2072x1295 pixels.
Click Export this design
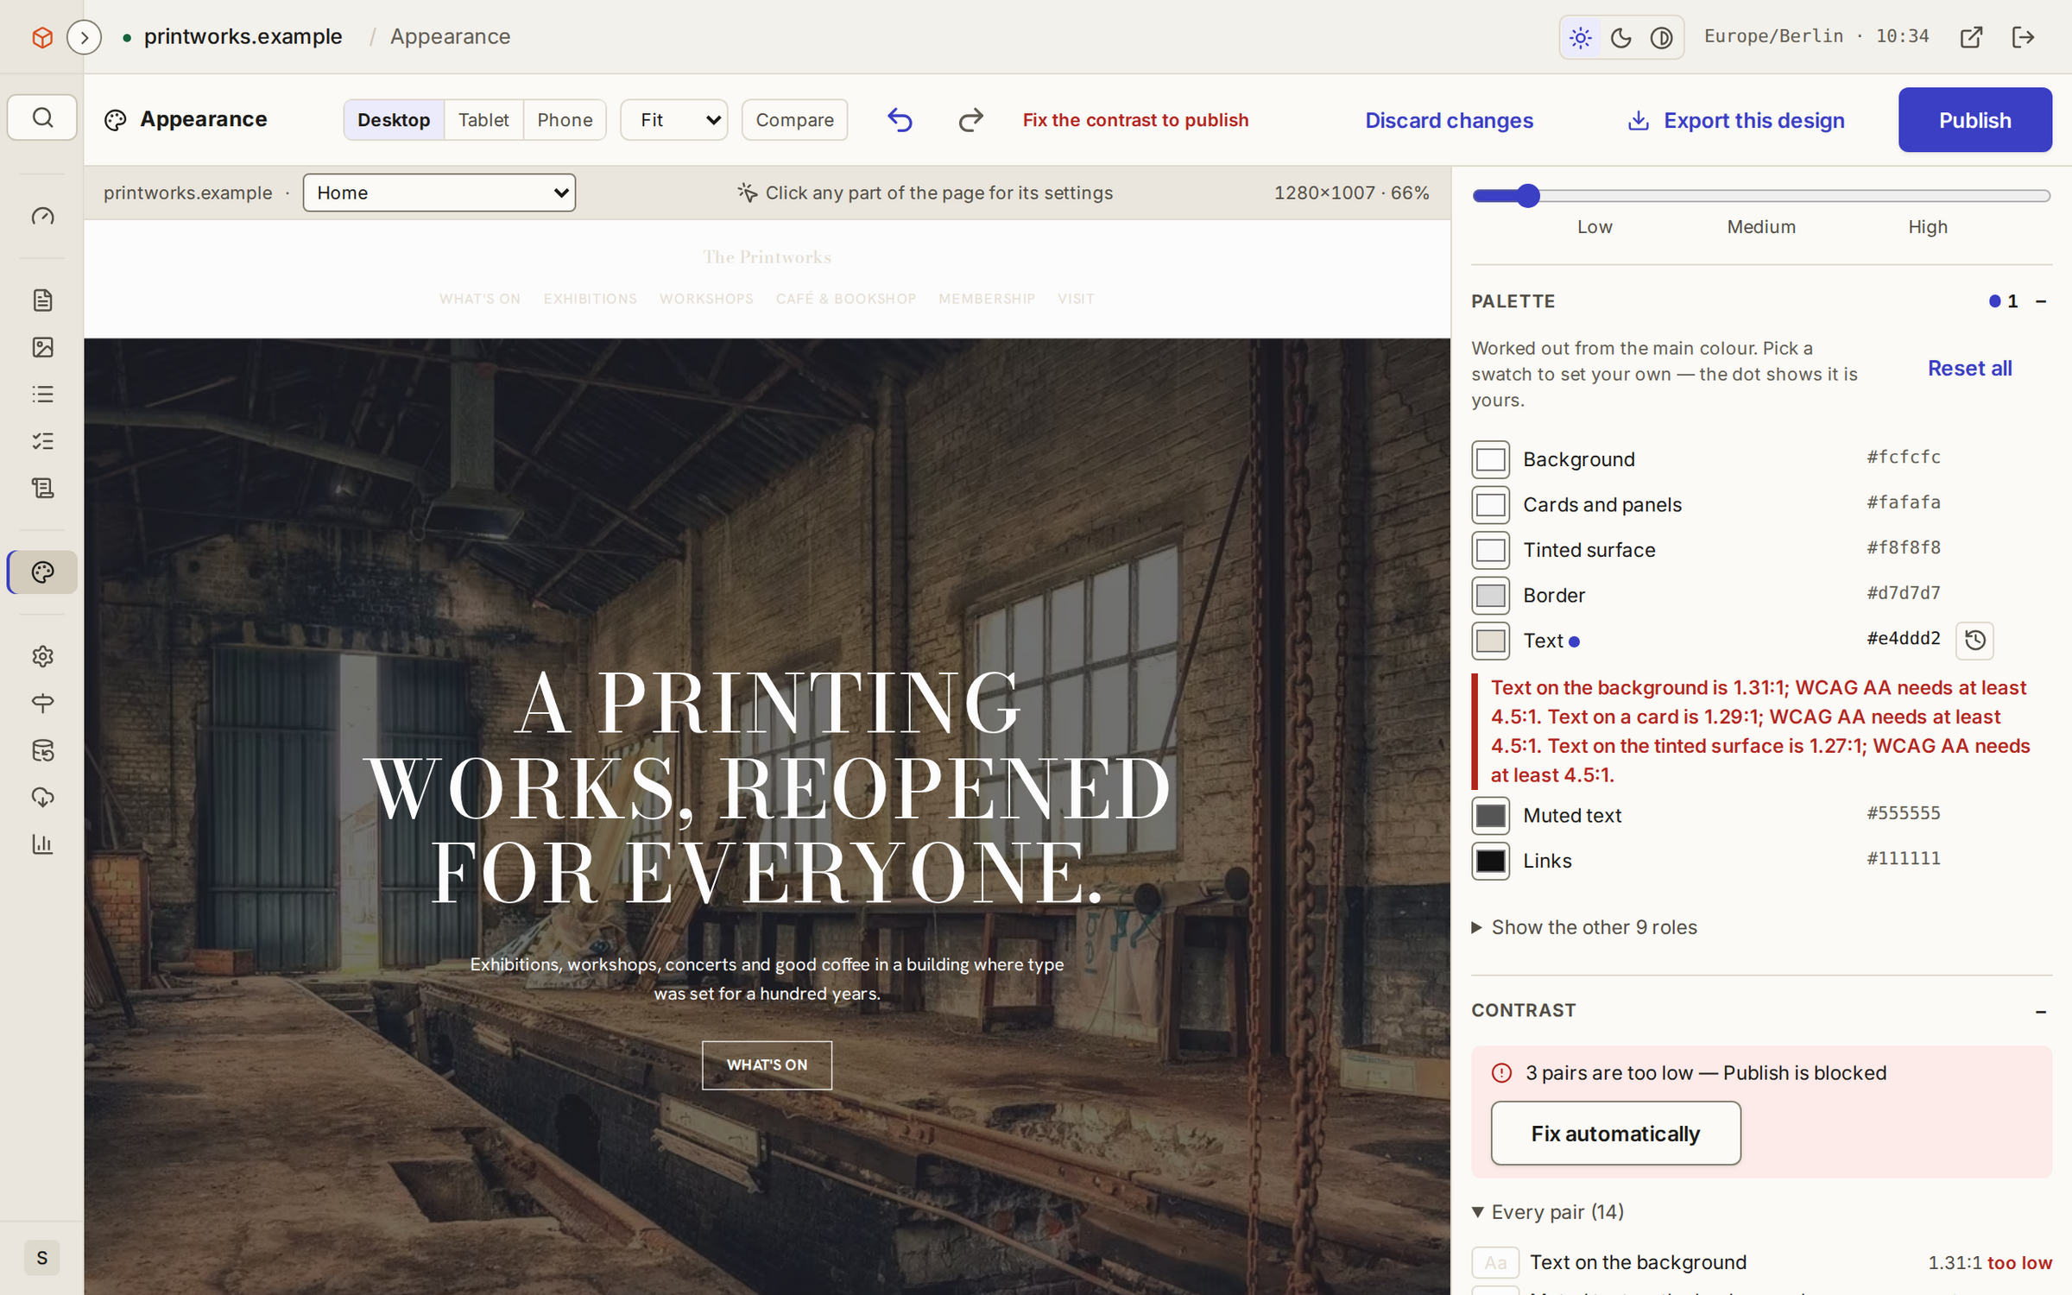click(x=1736, y=121)
